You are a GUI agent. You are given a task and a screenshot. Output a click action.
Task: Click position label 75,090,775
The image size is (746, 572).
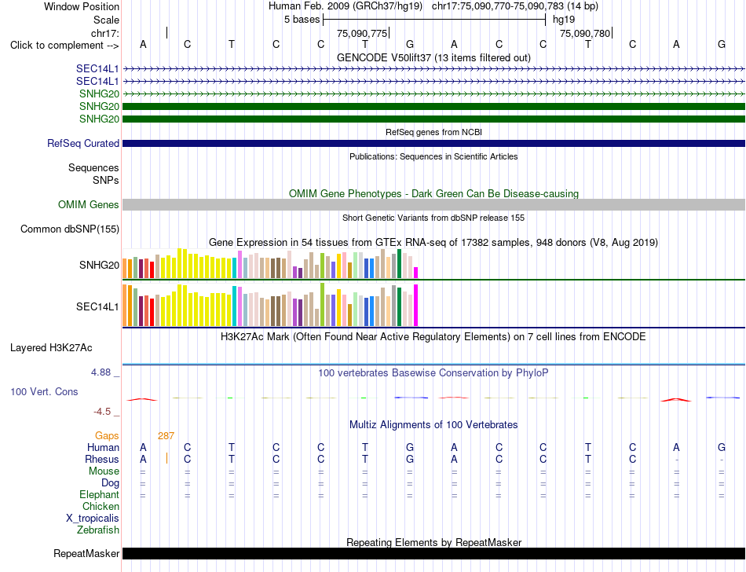tap(362, 33)
